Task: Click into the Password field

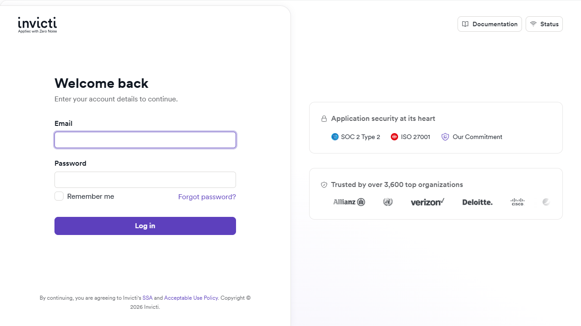Action: [145, 180]
